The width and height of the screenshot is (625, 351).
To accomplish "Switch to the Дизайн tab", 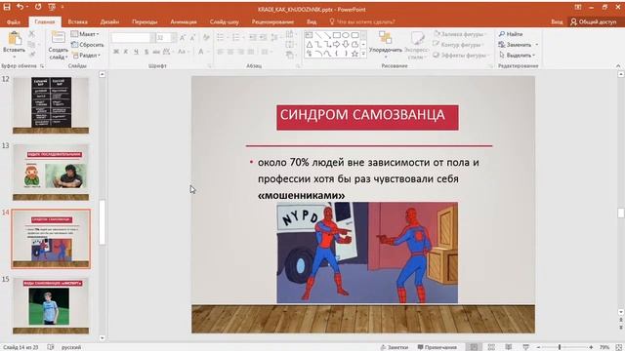I will click(109, 21).
